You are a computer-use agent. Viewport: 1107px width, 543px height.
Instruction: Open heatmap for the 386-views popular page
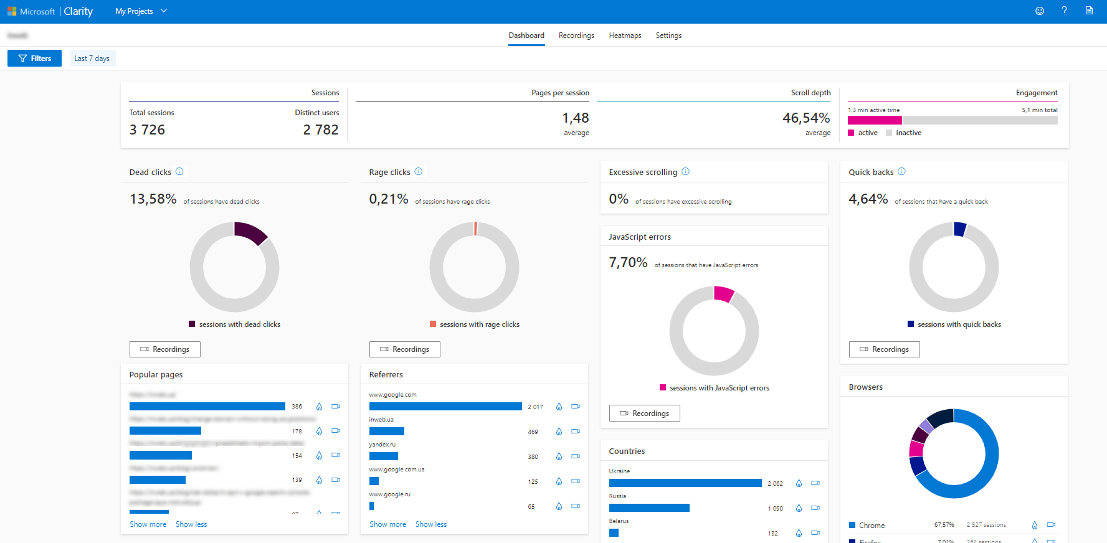[x=319, y=407]
